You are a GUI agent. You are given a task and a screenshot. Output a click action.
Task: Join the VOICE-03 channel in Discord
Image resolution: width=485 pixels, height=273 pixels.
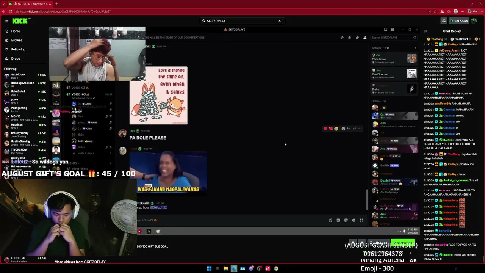click(81, 94)
